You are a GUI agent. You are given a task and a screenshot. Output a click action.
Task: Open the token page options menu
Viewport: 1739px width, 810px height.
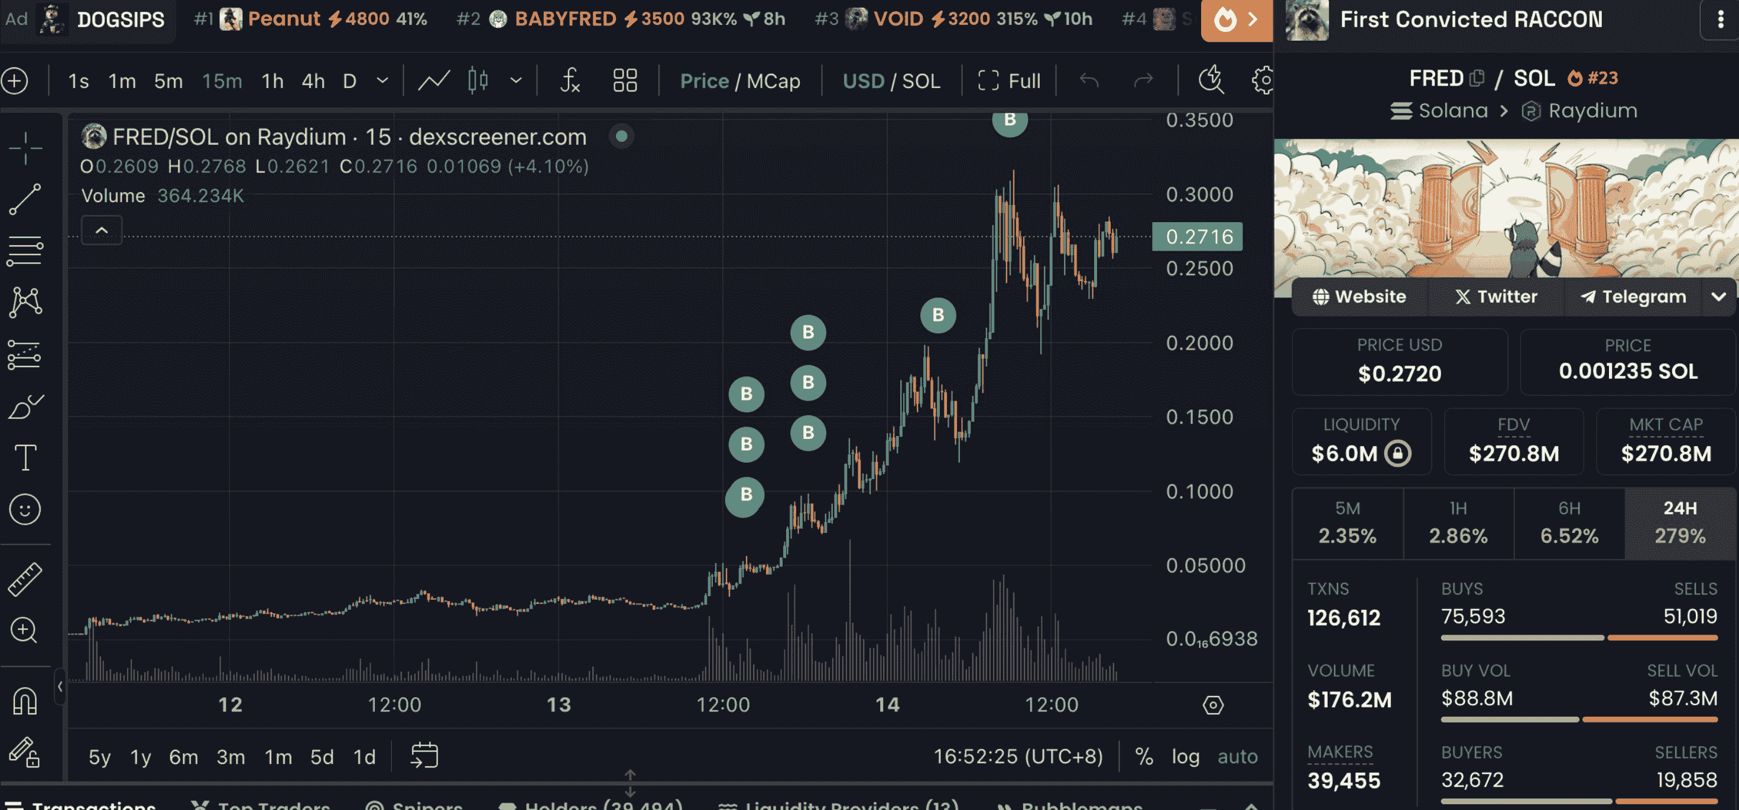(x=1720, y=19)
